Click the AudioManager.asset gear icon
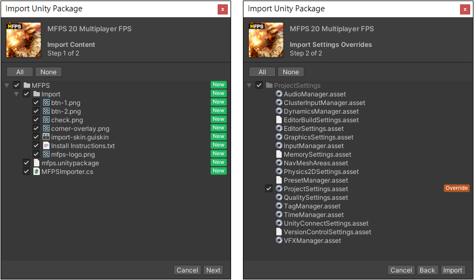This screenshot has width=474, height=280. coord(279,94)
